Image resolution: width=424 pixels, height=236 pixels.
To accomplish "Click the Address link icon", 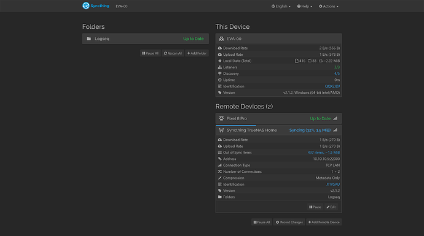I will click(220, 159).
